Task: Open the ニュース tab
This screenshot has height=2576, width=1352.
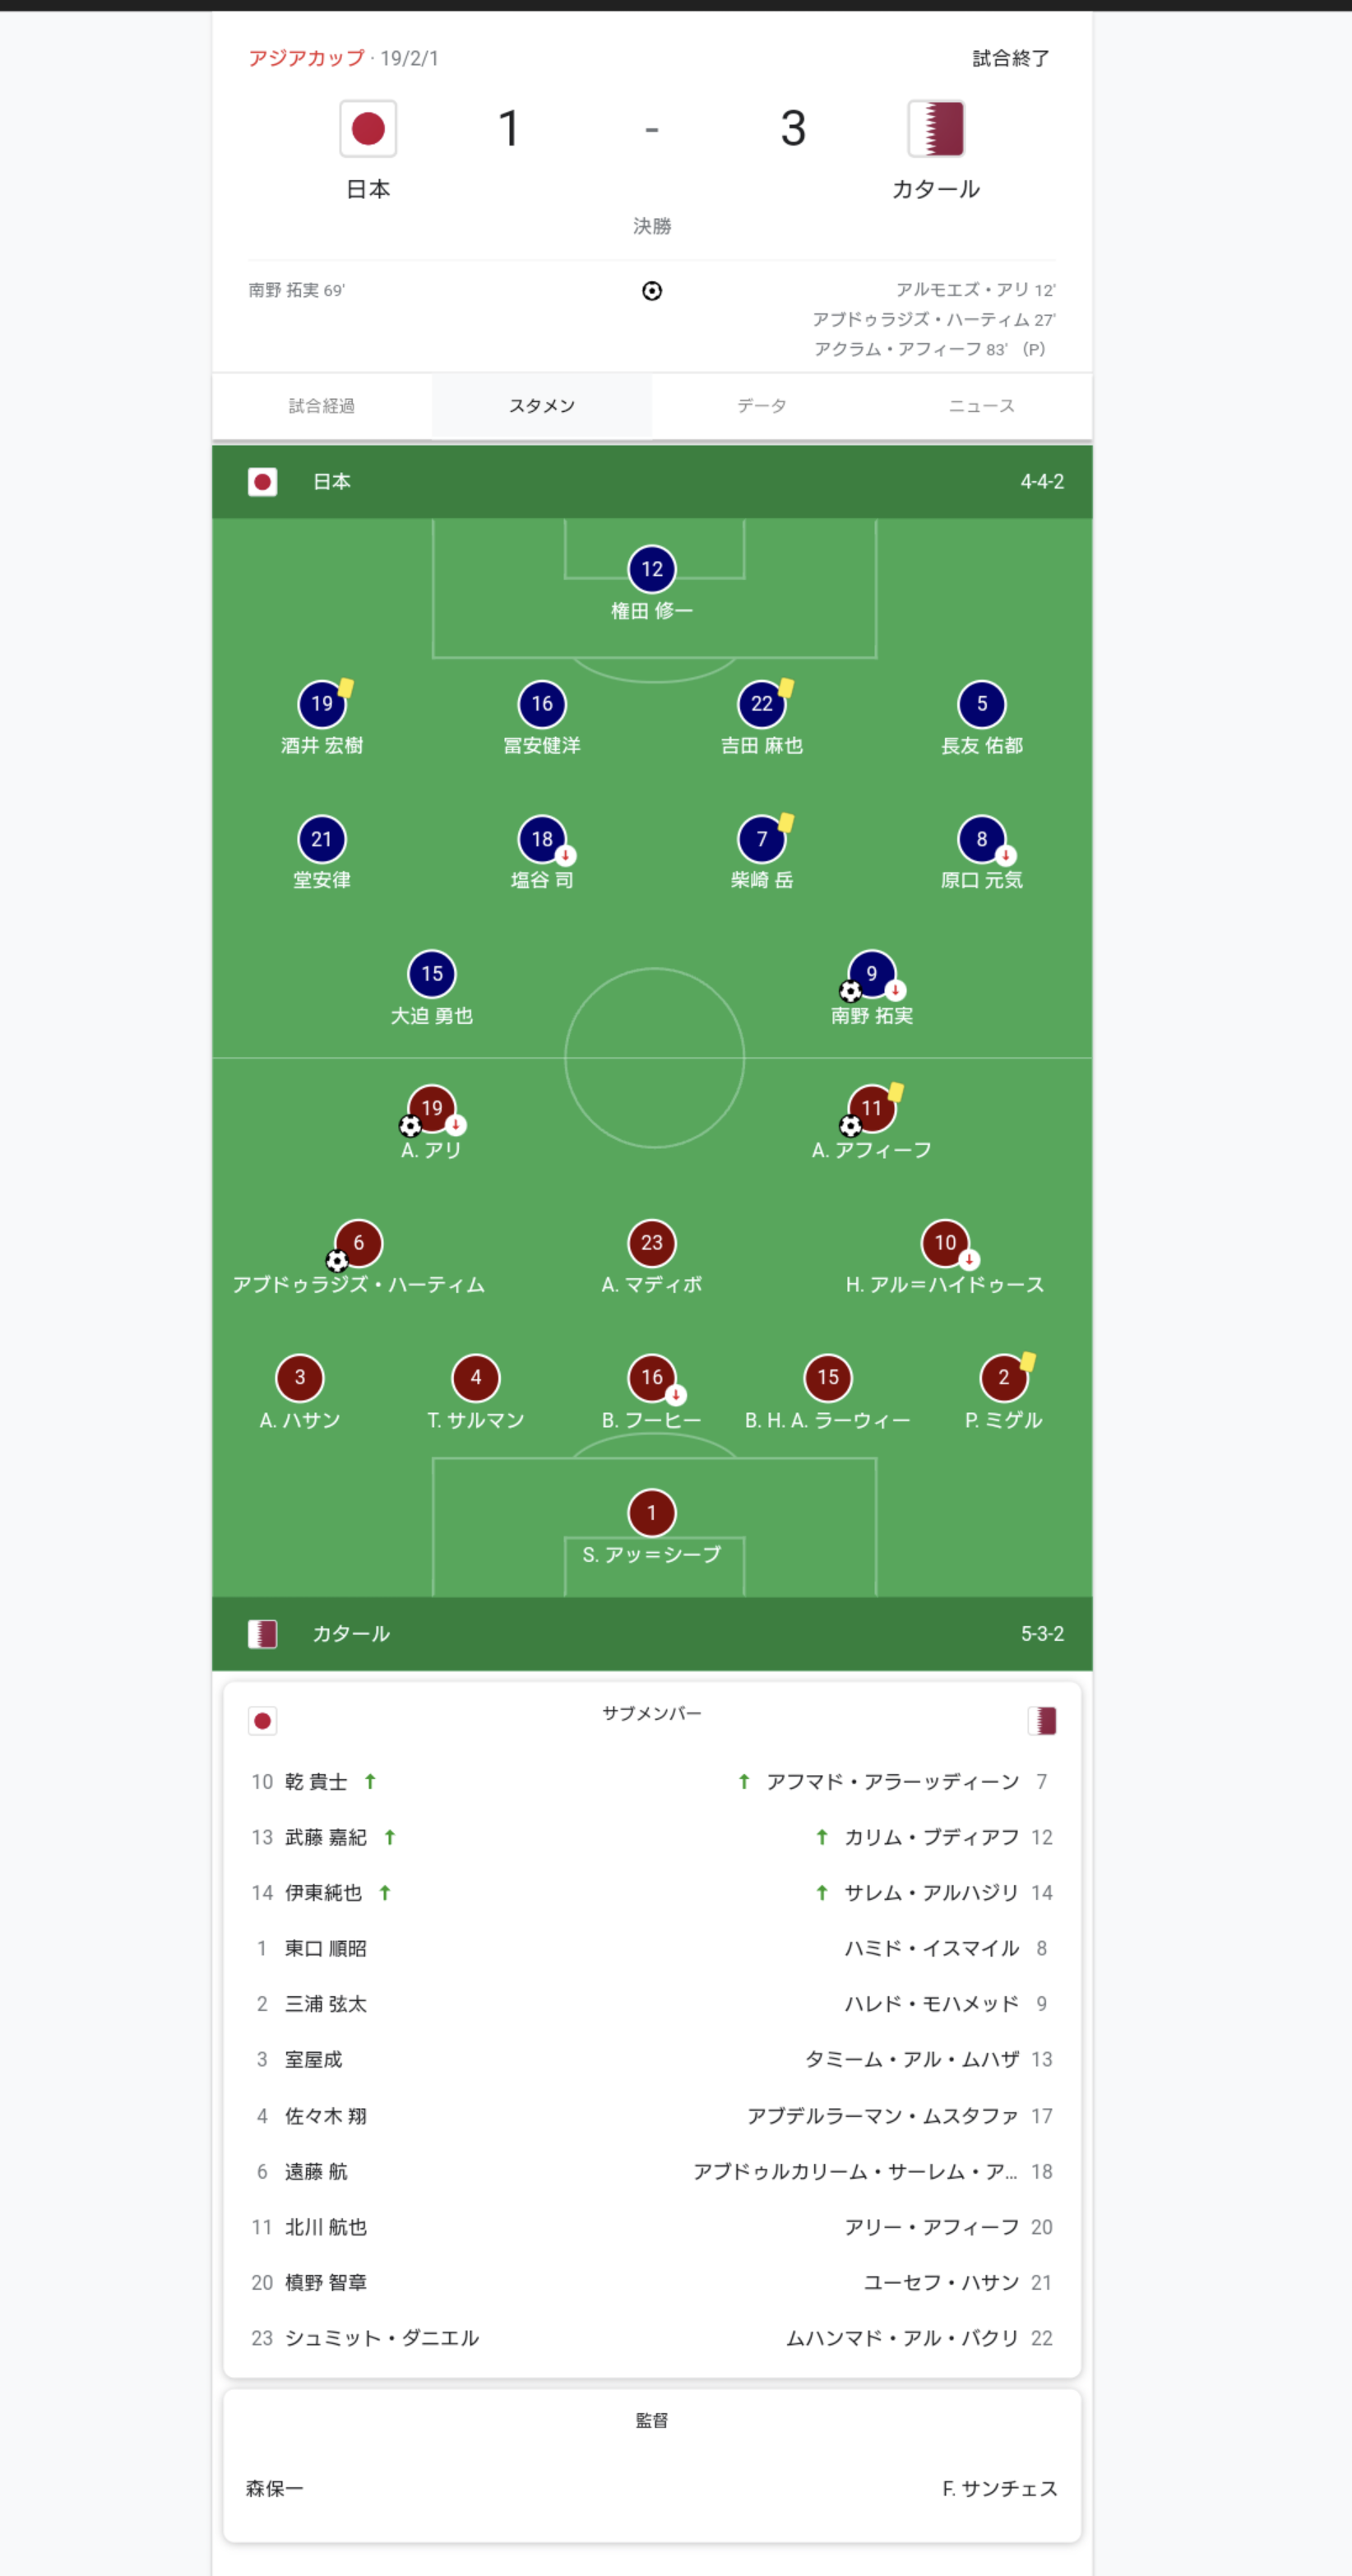Action: 982,406
